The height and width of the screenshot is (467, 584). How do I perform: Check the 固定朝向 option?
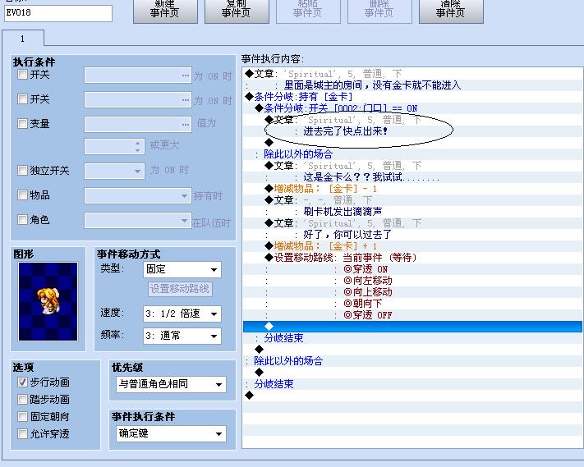23,416
